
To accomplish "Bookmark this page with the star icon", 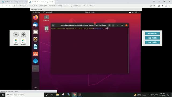I will coord(154,6).
